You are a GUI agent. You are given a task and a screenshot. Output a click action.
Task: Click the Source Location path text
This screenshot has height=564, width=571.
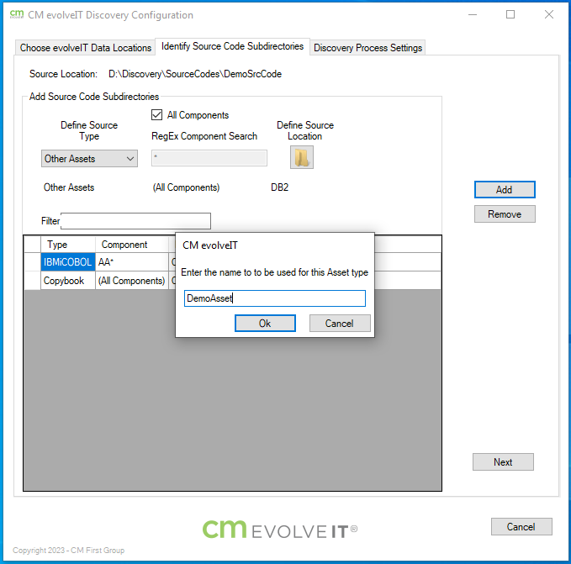pyautogui.click(x=195, y=74)
